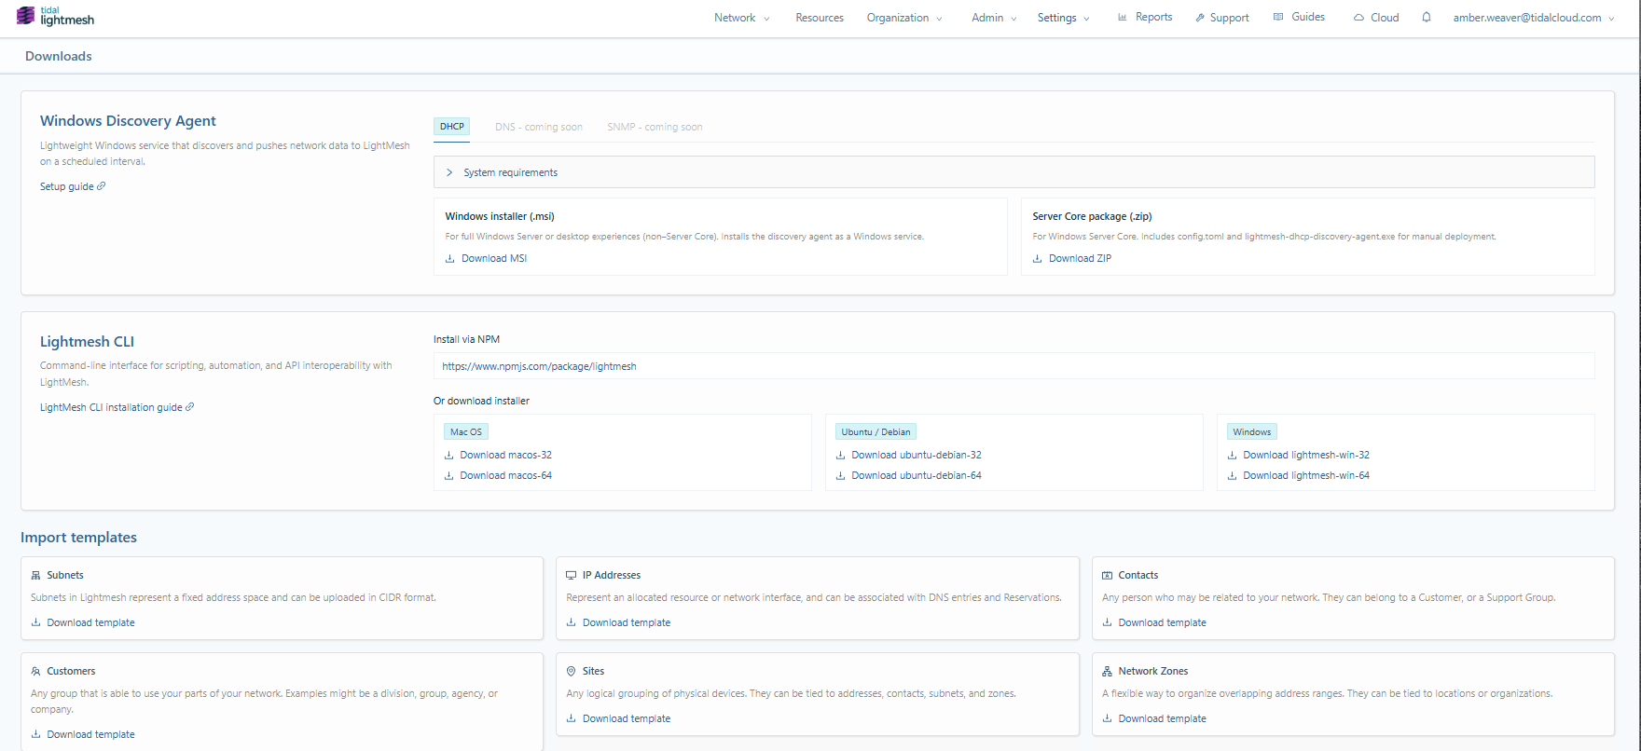Click the Cloud icon in the navbar
Viewport: 1641px width, 751px height.
pyautogui.click(x=1358, y=18)
